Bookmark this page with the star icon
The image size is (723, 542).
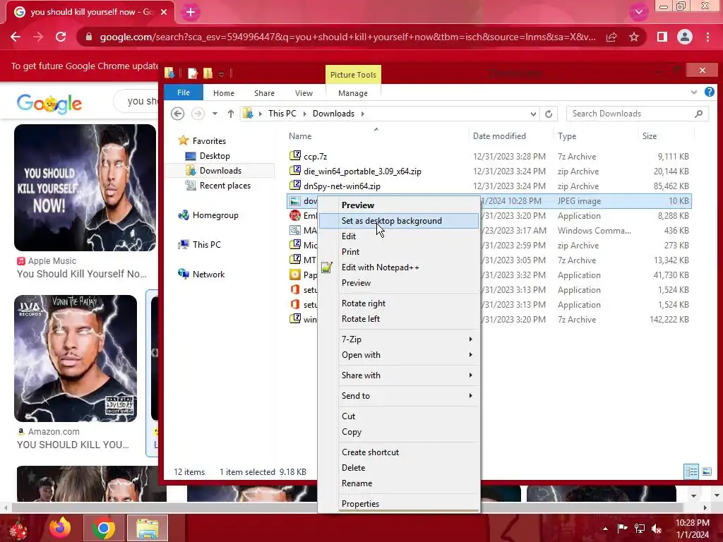pyautogui.click(x=634, y=37)
